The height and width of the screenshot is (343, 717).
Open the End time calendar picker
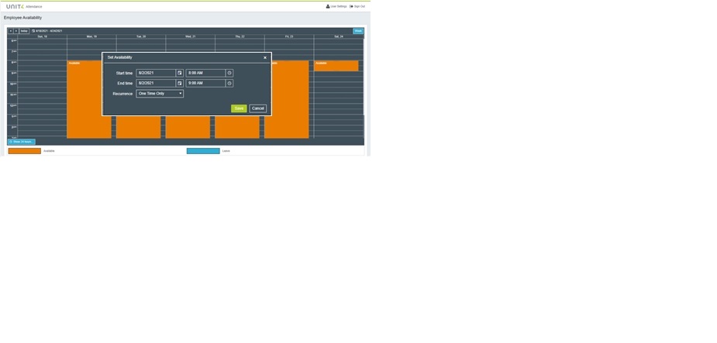point(180,83)
